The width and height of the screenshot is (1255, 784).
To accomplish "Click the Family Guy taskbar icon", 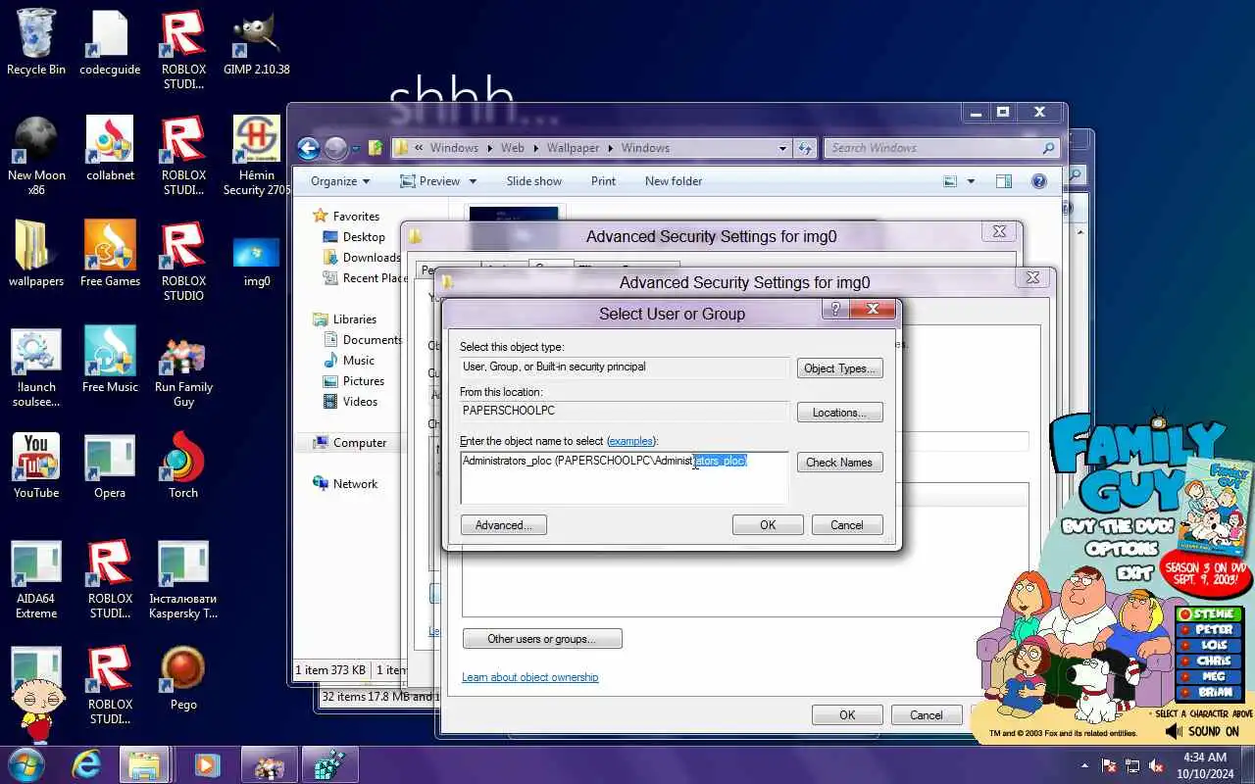I will [269, 764].
